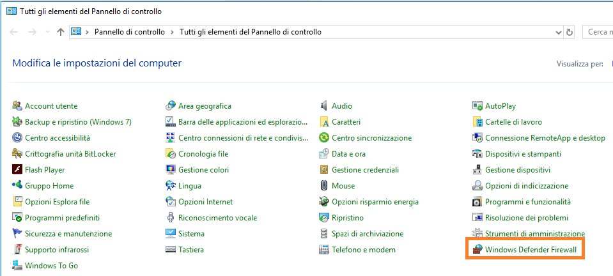
Task: Expand the address bar history dropdown
Action: (555, 32)
